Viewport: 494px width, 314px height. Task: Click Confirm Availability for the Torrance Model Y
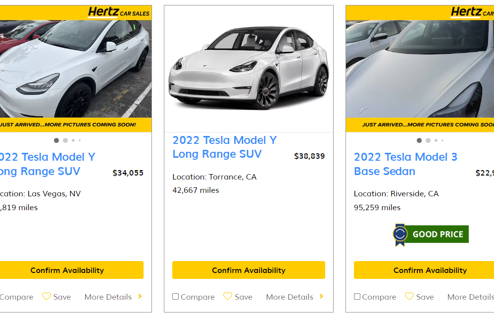tap(248, 270)
